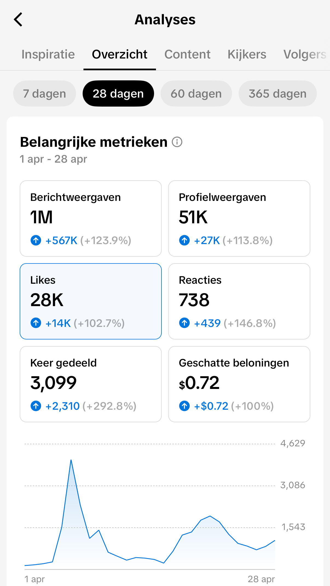
Task: Tap the up-arrow icon in Keer gedeeld card
Action: click(x=36, y=406)
